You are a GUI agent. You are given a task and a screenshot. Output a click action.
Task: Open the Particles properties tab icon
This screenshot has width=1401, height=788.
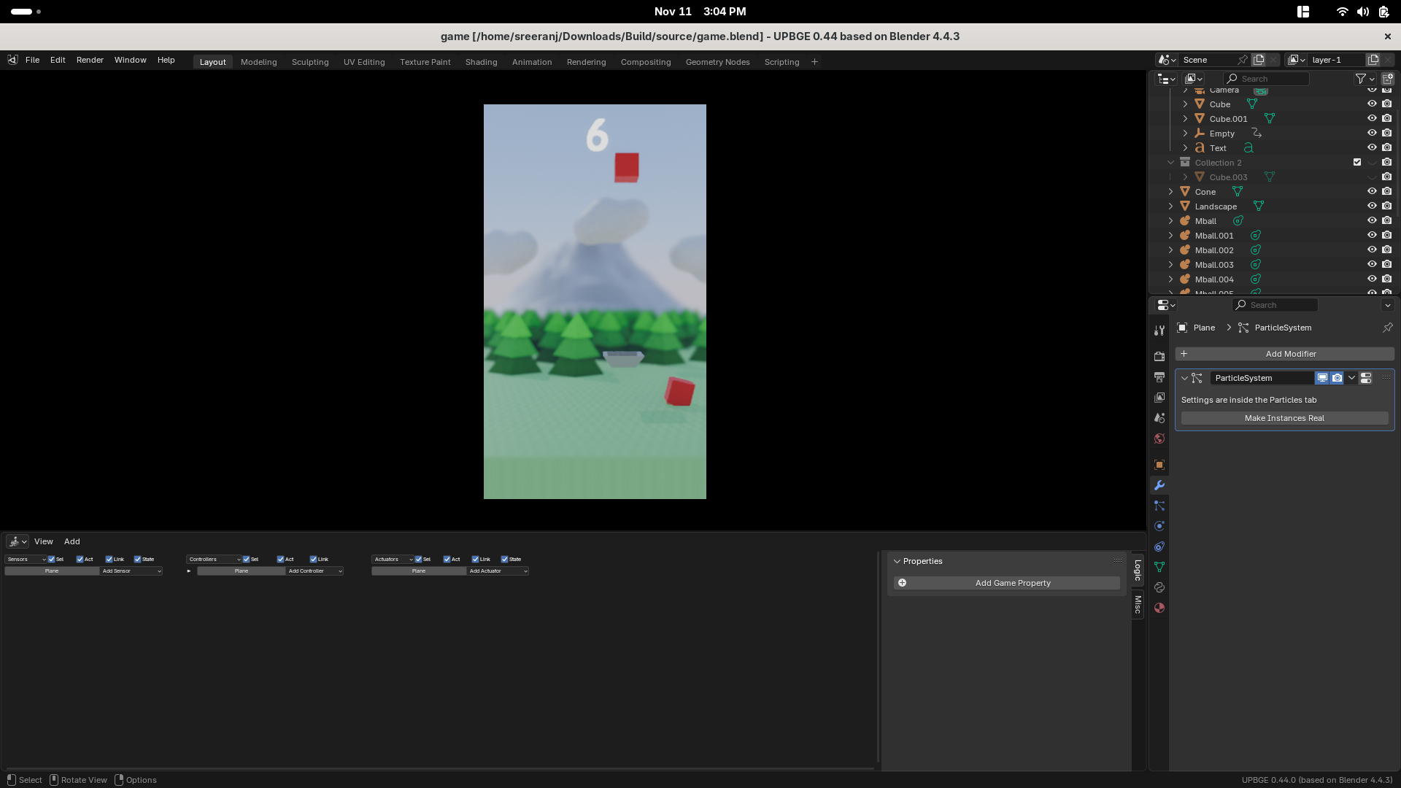click(1159, 506)
